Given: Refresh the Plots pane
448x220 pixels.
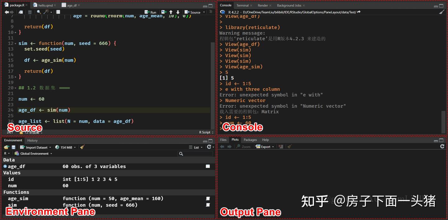Looking at the screenshot, I should pos(442,146).
